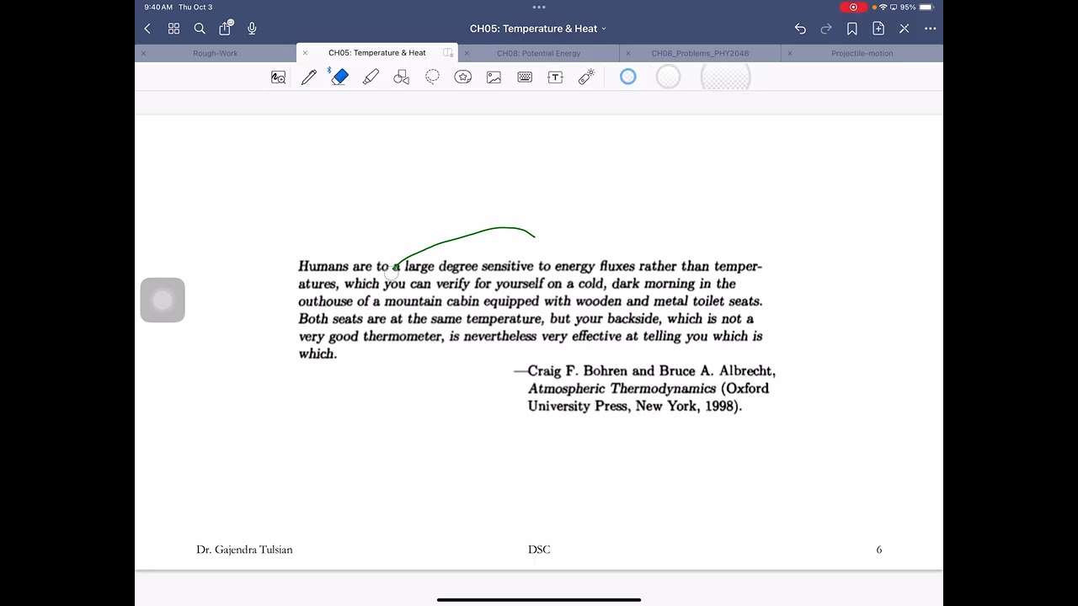
Task: Select the Eraser tool
Action: point(339,77)
